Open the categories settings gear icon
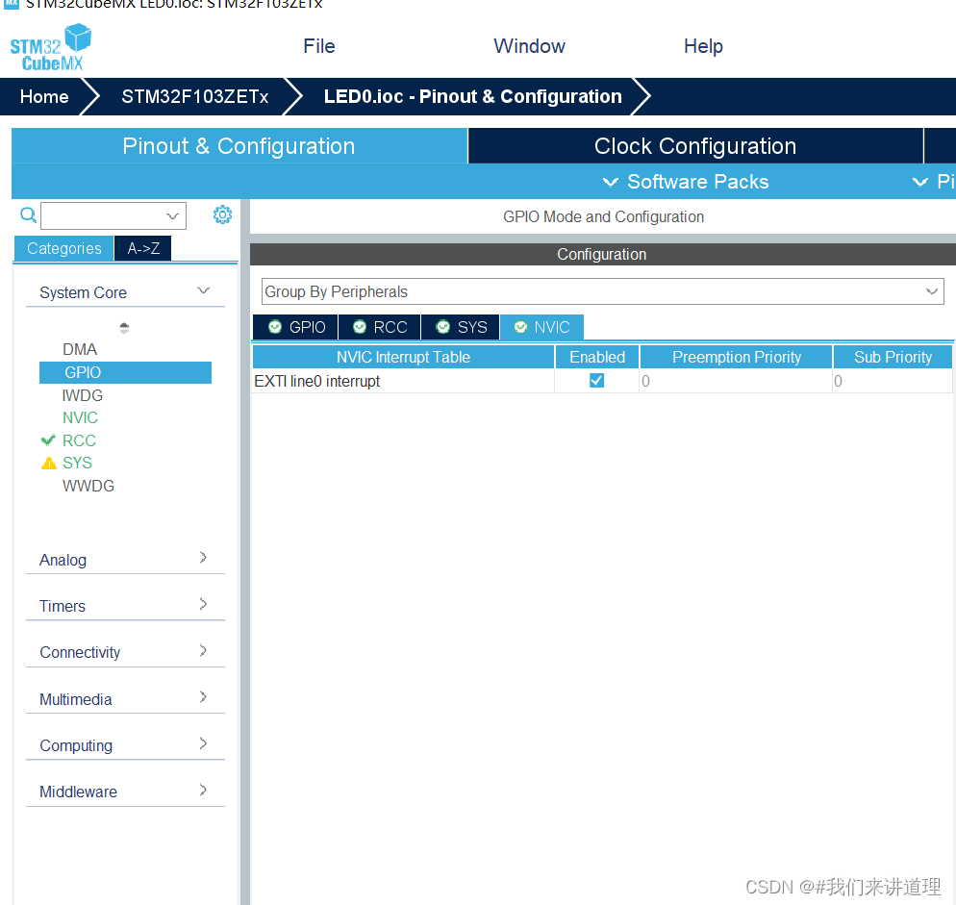956x905 pixels. [222, 214]
